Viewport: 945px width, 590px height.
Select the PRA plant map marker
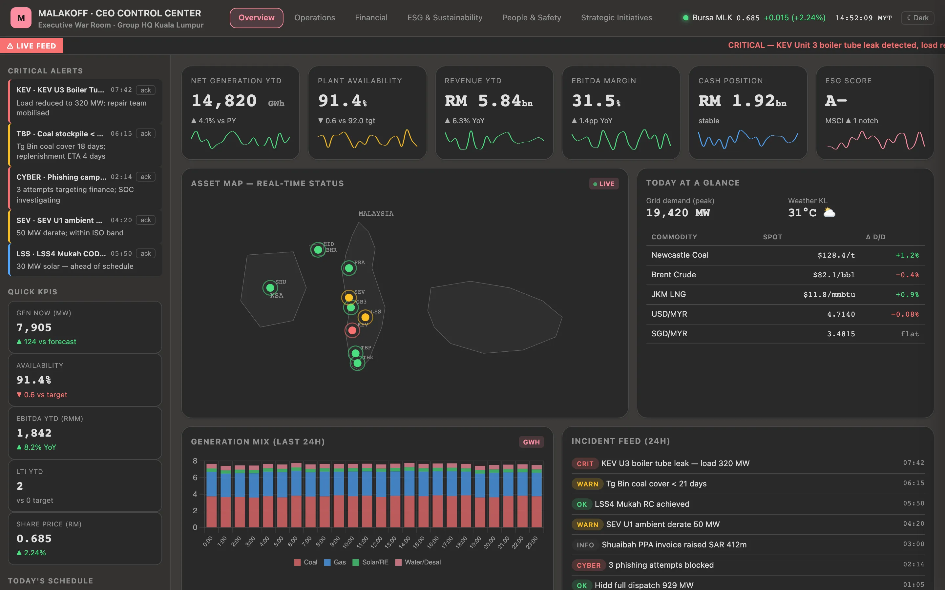click(x=349, y=268)
